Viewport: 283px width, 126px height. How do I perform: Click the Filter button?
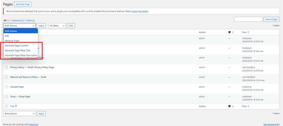click(71, 26)
